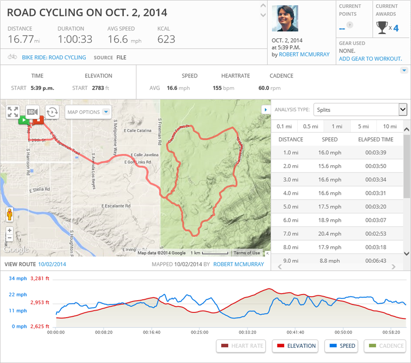Screen dimensions: 411x363
Task: Click the fullscreen map icon
Action: click(13, 112)
